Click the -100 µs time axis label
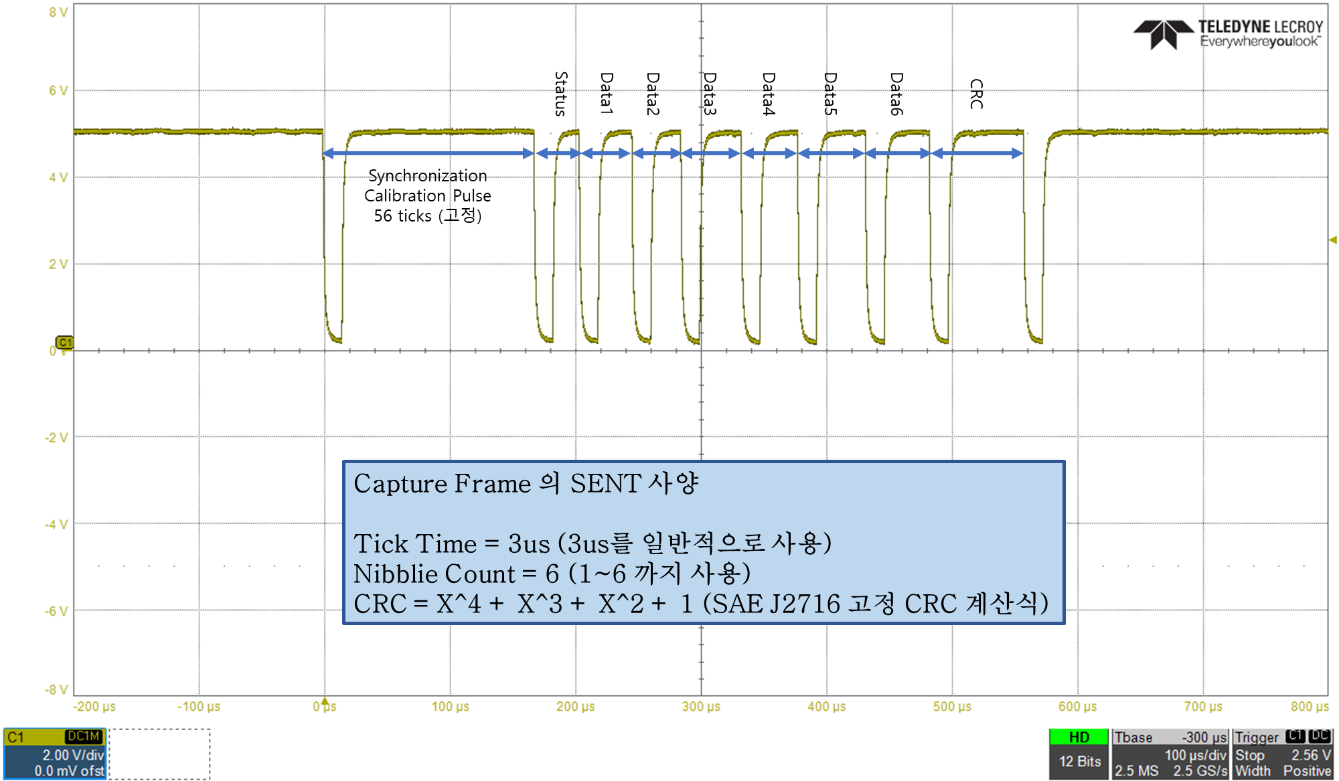Screen dimensions: 1339x781 pyautogui.click(x=199, y=707)
